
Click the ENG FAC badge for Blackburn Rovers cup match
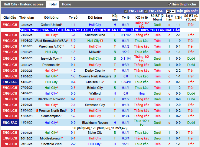(10, 123)
